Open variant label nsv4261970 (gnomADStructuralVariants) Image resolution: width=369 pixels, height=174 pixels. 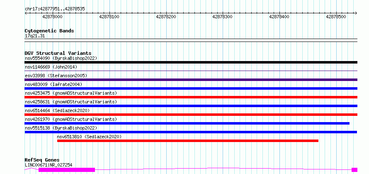[71, 119]
